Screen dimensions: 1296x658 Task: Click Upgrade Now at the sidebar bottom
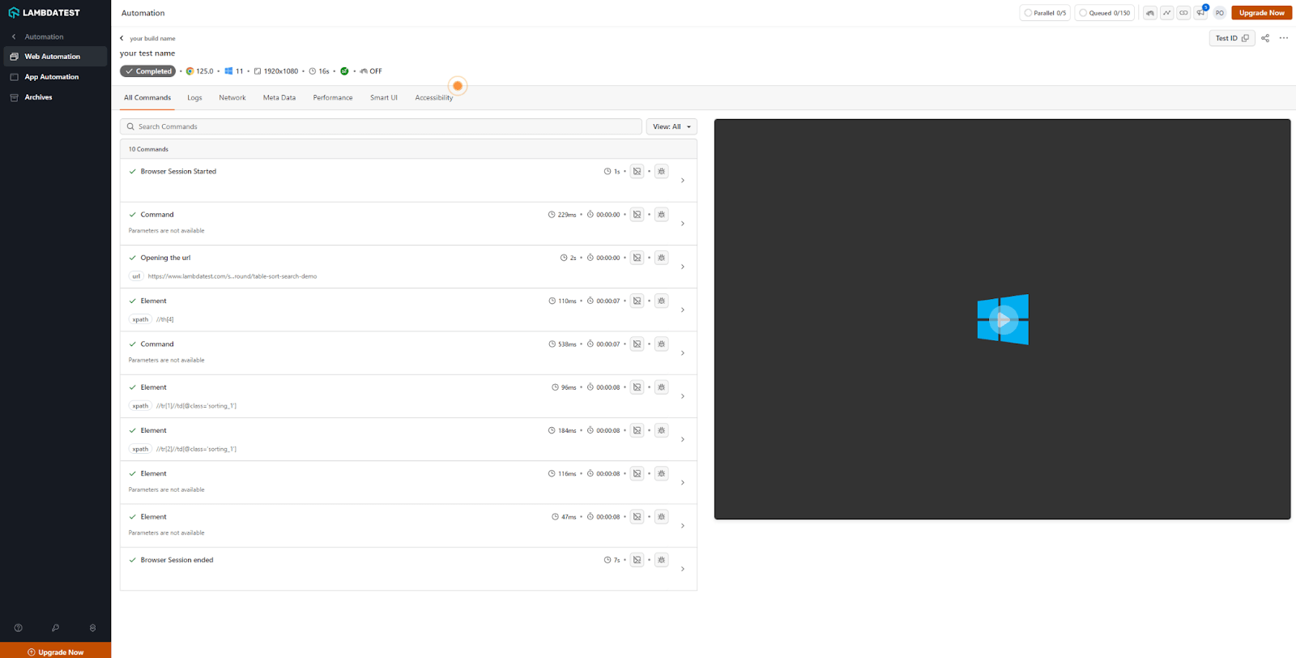pos(55,651)
